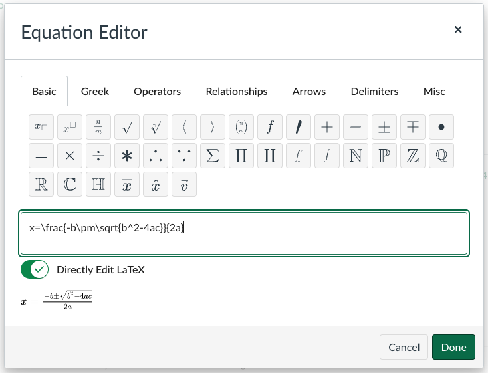Insert the minus-plus symbol
The height and width of the screenshot is (373, 488).
tap(413, 127)
